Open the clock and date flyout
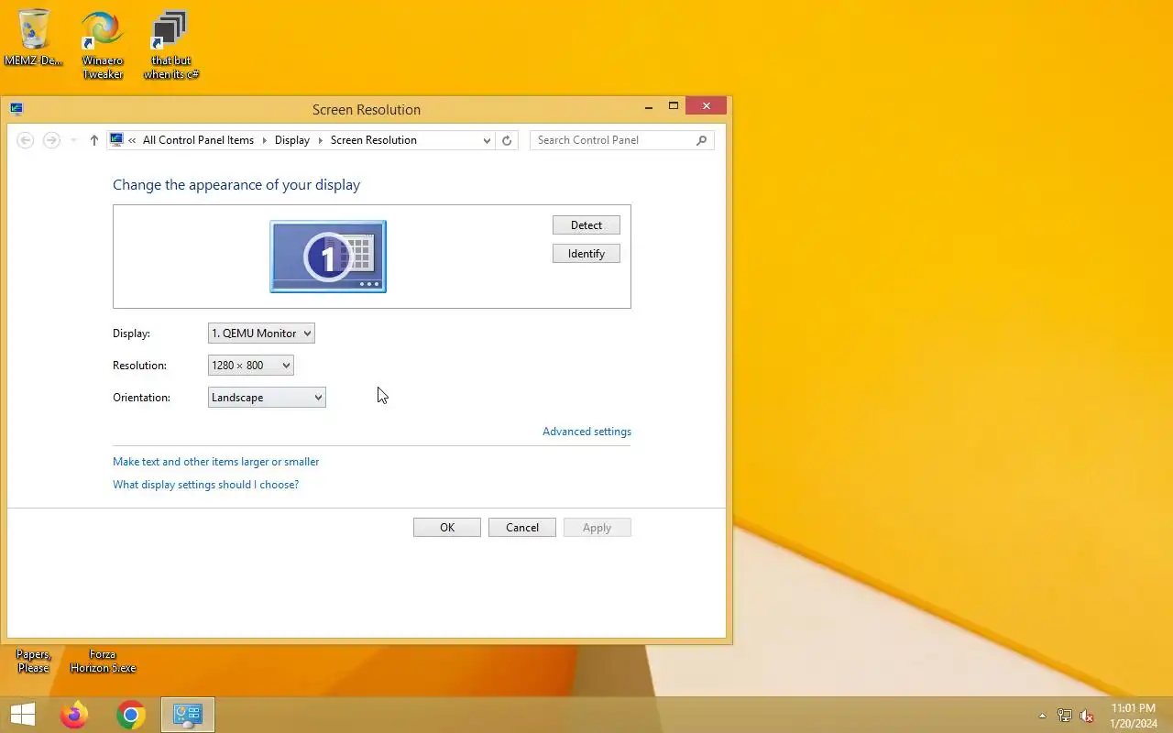1173x733 pixels. [1134, 716]
